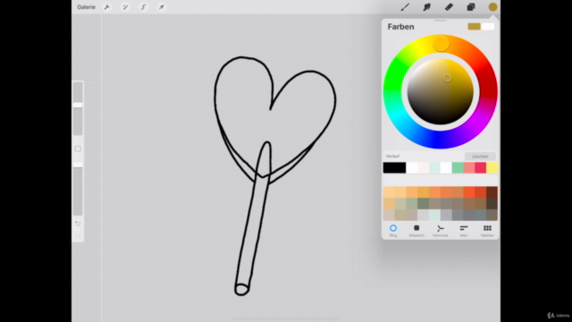Click the hue ring handle
Screen dimensions: 572x322
pos(441,44)
